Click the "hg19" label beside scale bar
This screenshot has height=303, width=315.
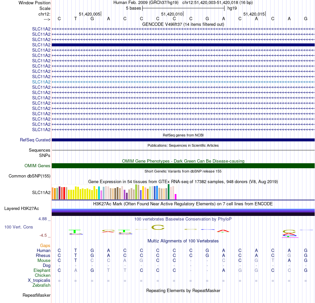[x=232, y=8]
